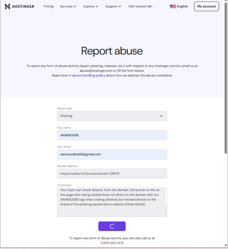This screenshot has height=249, width=228.
Task: Click the Hostinger logo
Action: 19,6
